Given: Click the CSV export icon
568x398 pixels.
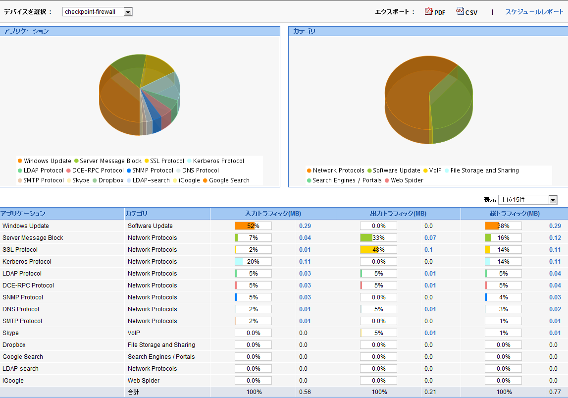Looking at the screenshot, I should click(x=460, y=11).
